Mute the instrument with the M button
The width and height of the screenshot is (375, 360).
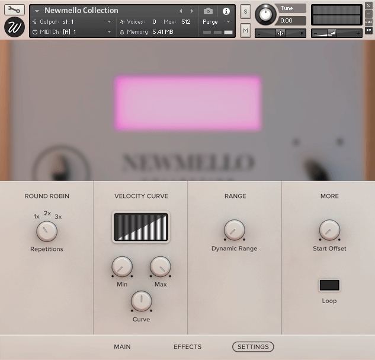245,30
